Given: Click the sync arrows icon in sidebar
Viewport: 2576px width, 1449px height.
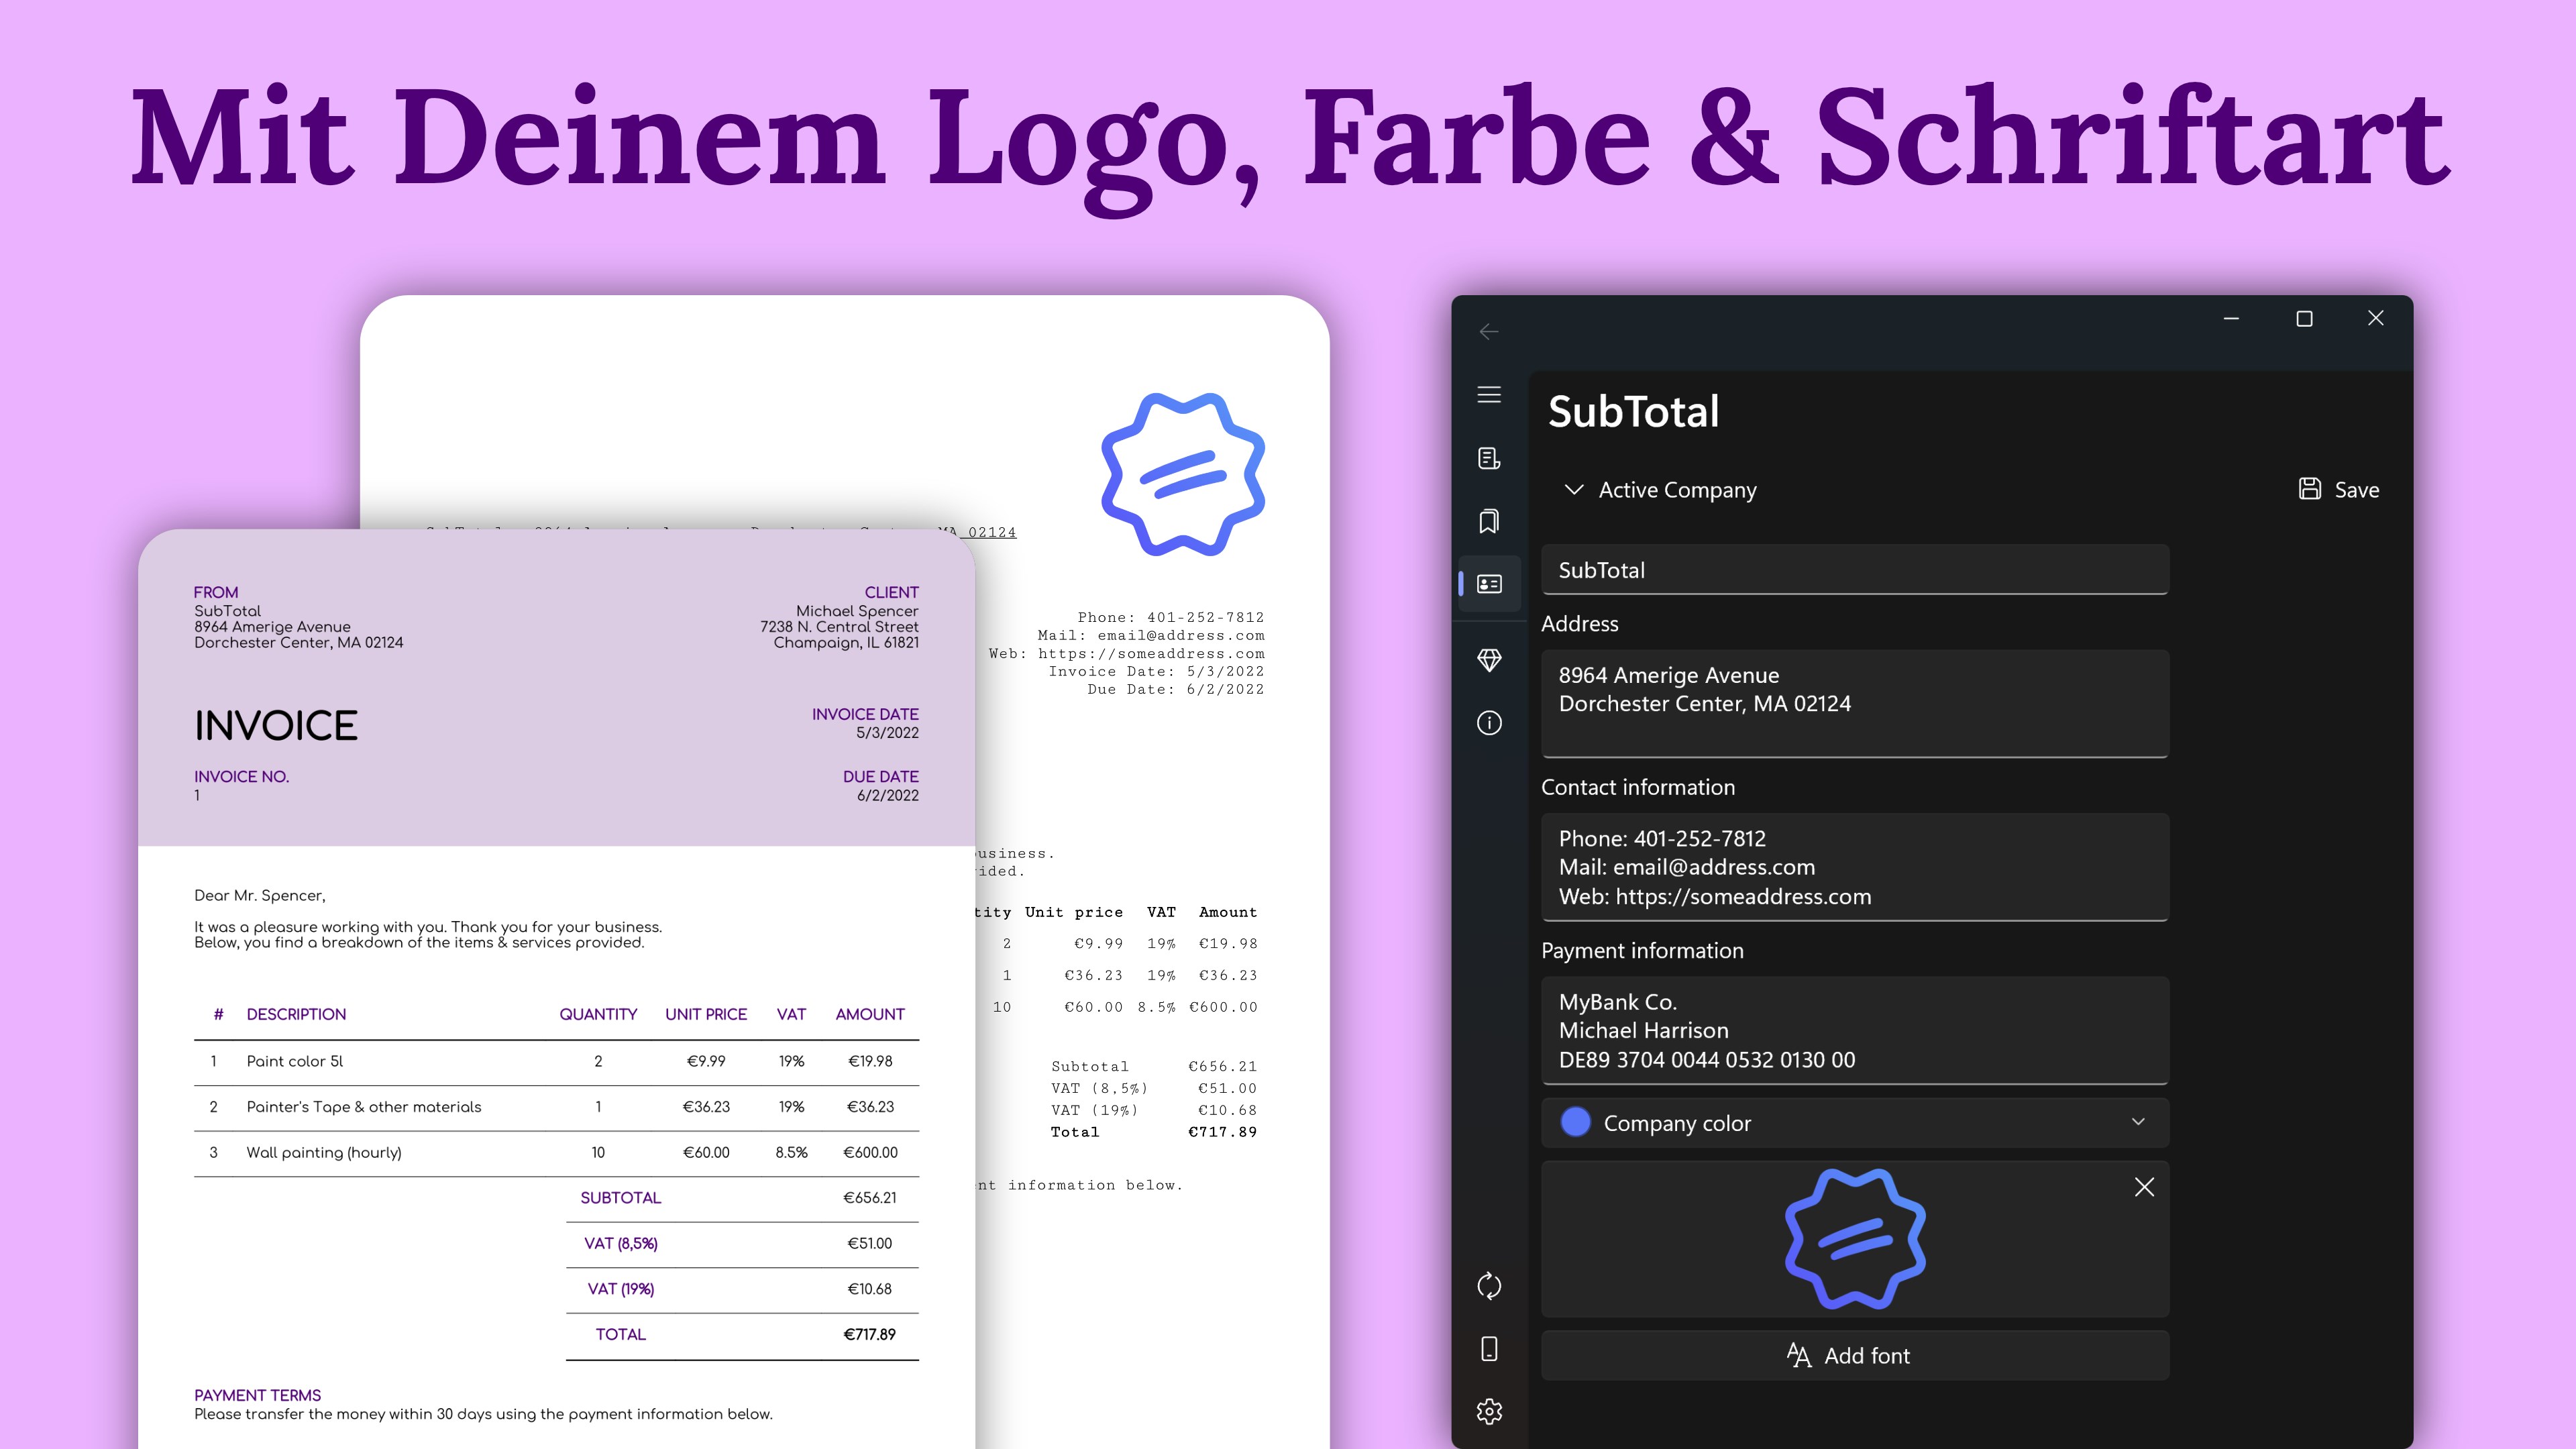Looking at the screenshot, I should (1489, 1286).
